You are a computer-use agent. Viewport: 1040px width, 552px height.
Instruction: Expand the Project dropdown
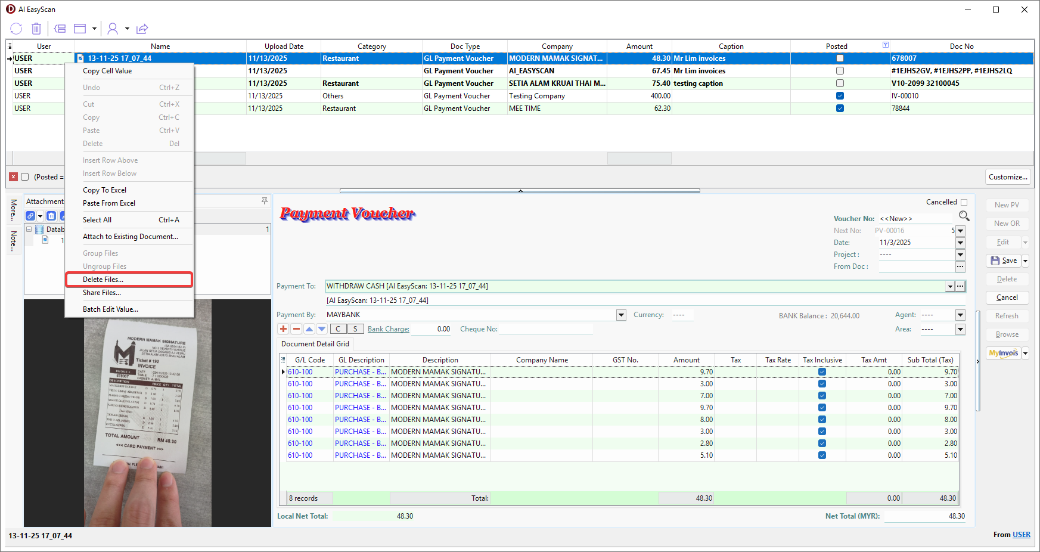tap(960, 255)
